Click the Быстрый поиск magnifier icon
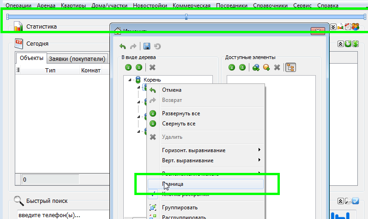The image size is (368, 219). pyautogui.click(x=19, y=201)
